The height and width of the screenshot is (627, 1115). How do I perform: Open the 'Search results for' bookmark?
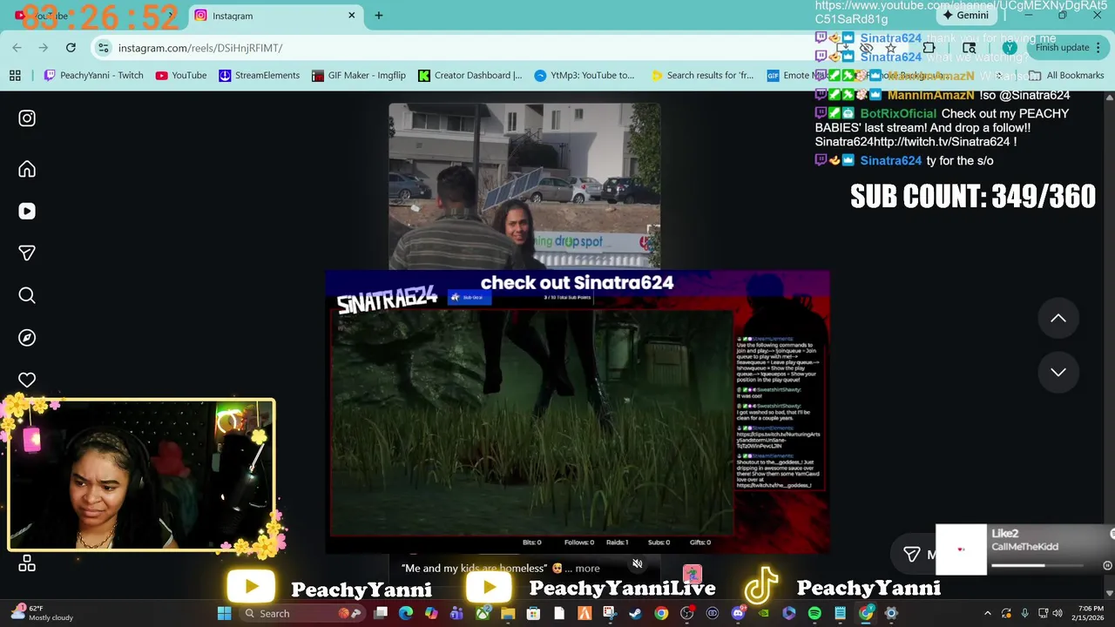coord(702,76)
